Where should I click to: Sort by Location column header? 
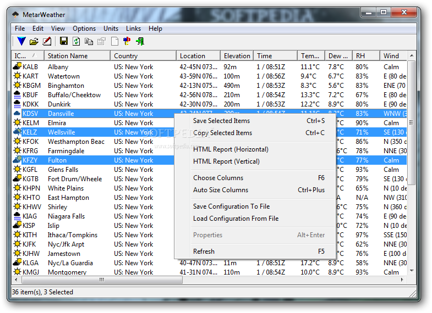pos(198,56)
